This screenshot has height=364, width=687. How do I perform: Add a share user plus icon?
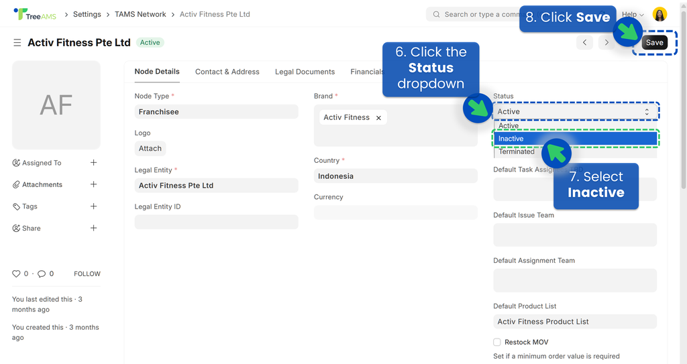pos(93,228)
